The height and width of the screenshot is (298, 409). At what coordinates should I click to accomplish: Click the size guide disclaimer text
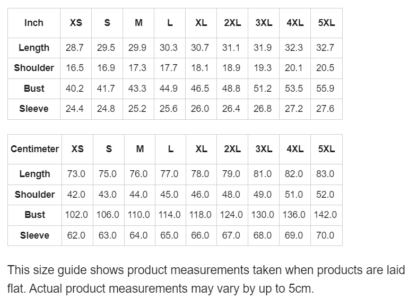tap(206, 279)
